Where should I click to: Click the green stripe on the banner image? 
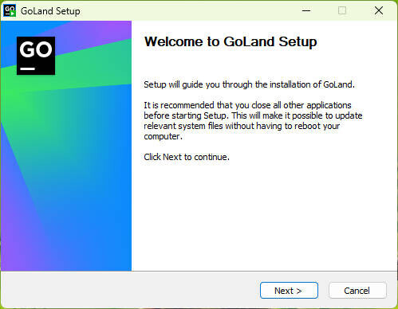pyautogui.click(x=80, y=70)
